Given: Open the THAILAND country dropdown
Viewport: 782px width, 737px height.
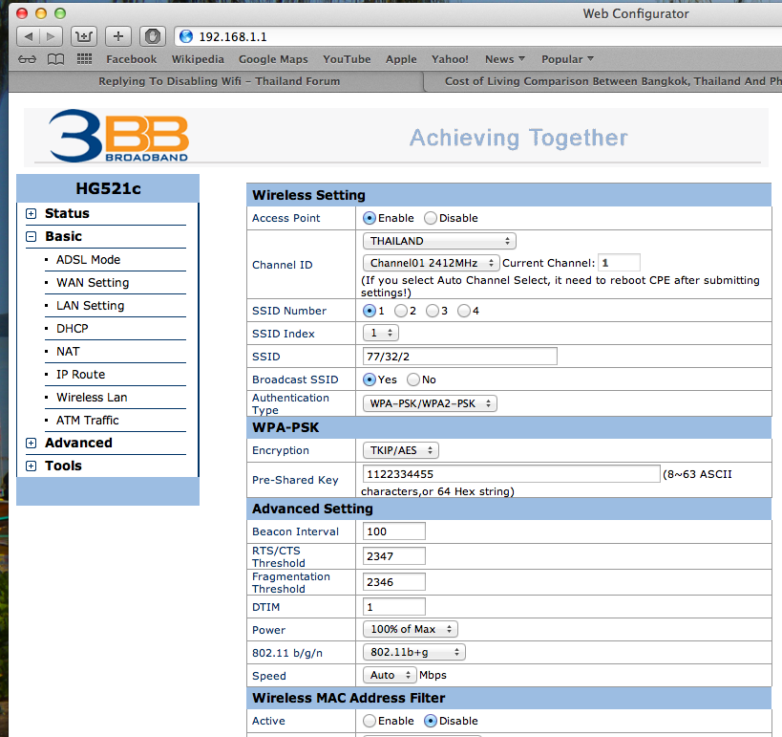Looking at the screenshot, I should 439,241.
